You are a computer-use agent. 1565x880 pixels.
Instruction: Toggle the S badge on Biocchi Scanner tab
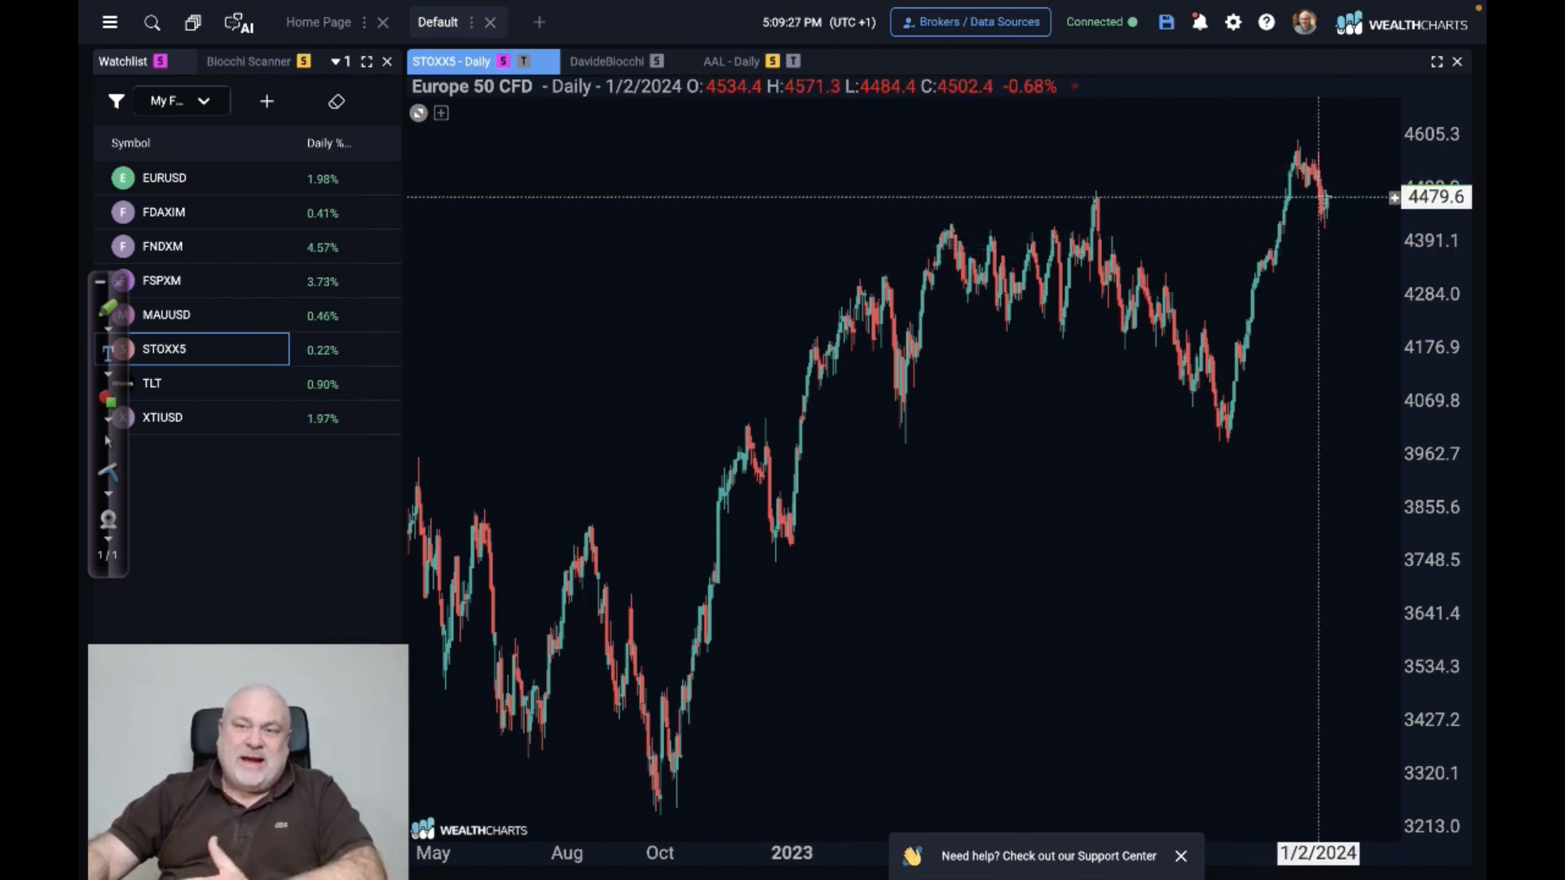pos(304,61)
